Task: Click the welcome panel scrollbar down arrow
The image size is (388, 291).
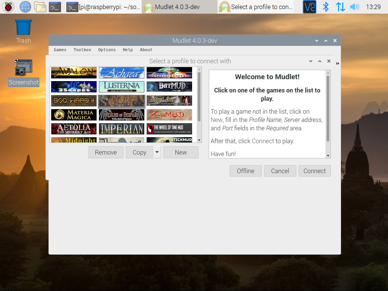Action: pyautogui.click(x=328, y=156)
